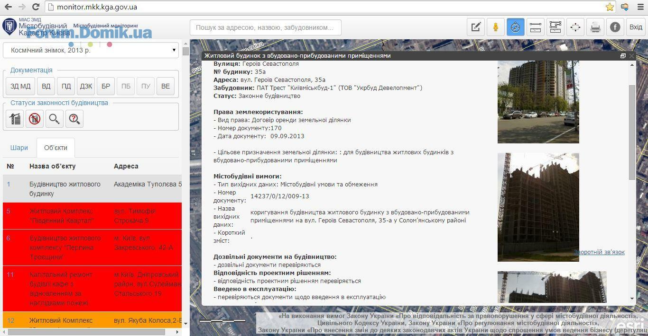Click the printer icon to print the map
The image size is (648, 336).
[595, 27]
